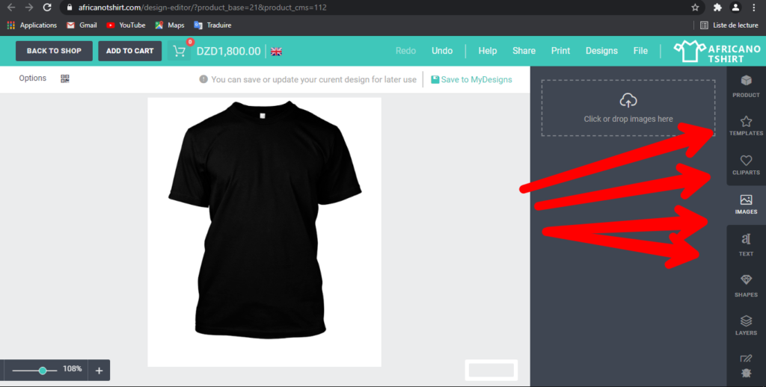Click the black t-shirt on canvas

[x=265, y=220]
